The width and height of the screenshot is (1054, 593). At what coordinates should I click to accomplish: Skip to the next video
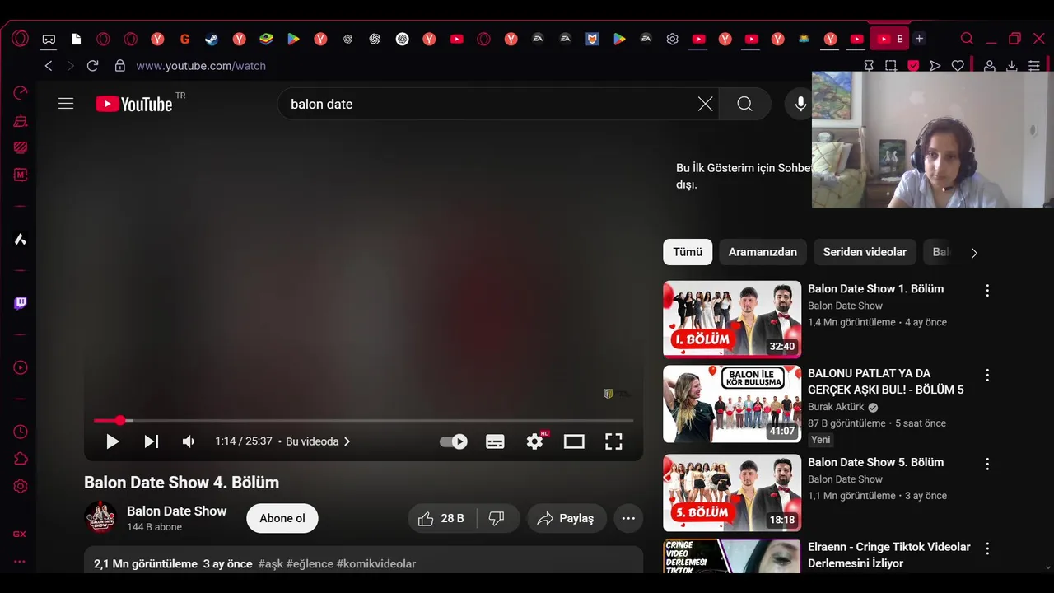pos(152,441)
